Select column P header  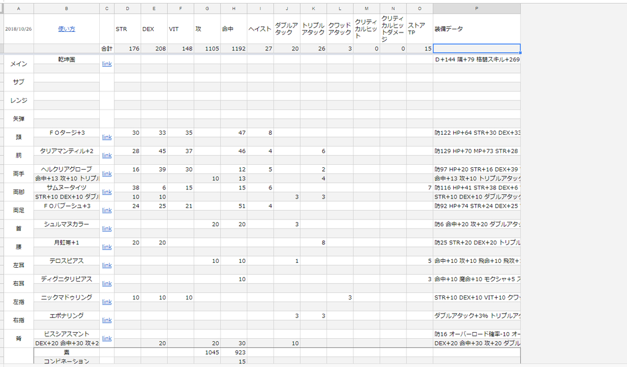(x=476, y=9)
